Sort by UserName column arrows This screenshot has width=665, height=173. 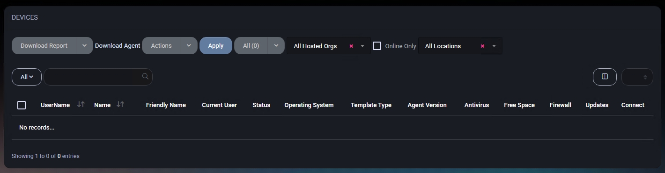click(x=81, y=105)
